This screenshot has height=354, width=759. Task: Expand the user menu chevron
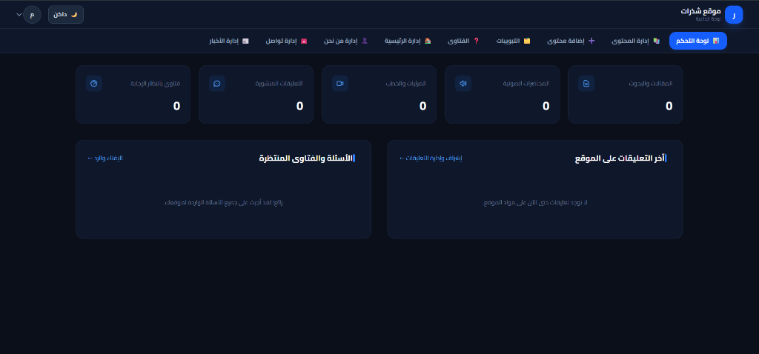pyautogui.click(x=19, y=15)
